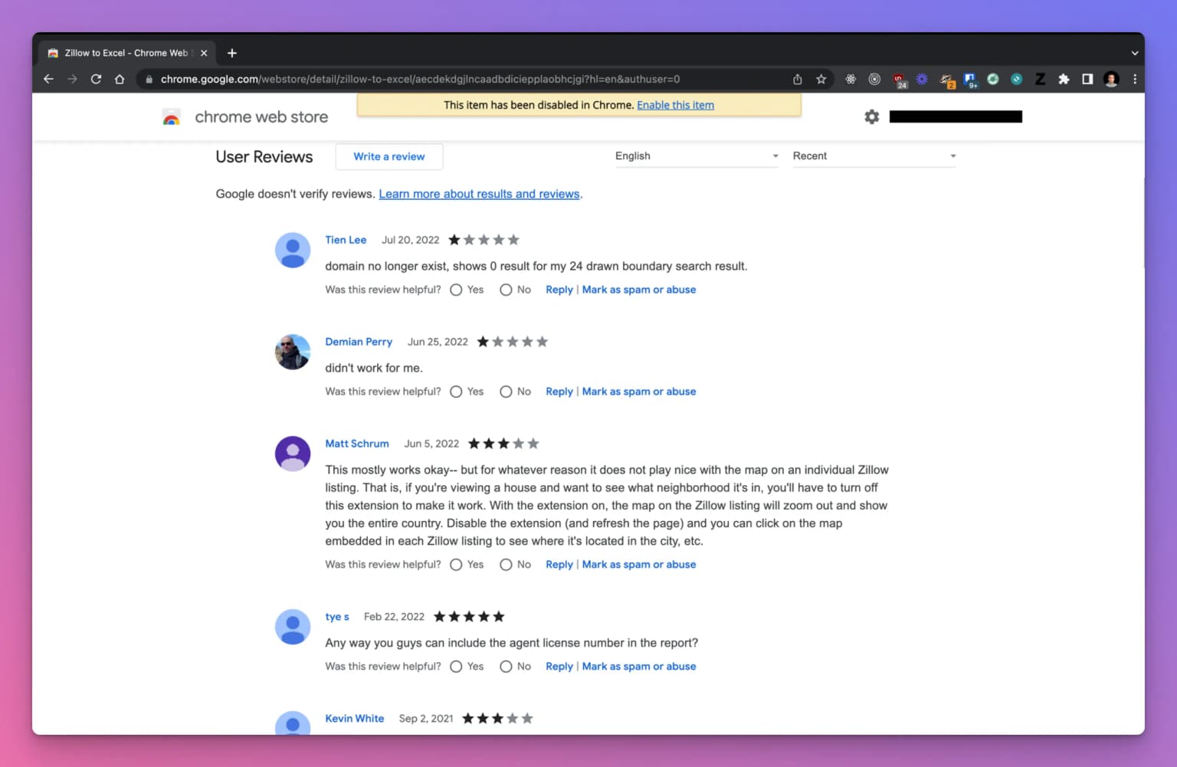Click the Write a review button
Screen dimensions: 1177x767
pyautogui.click(x=389, y=156)
